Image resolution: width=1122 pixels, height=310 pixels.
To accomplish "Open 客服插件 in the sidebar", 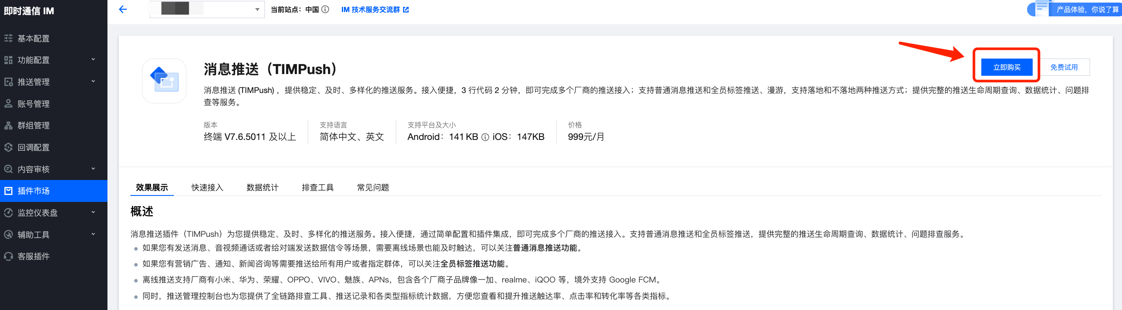I will (54, 256).
